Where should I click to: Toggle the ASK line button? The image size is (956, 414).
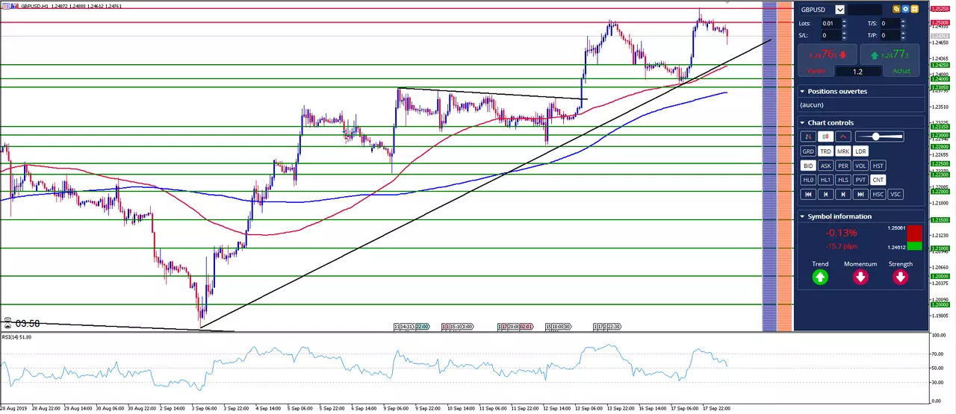coord(825,166)
